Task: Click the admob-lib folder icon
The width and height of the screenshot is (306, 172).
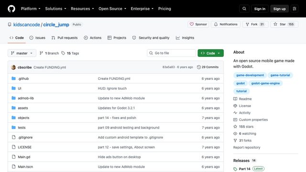Action: click(x=13, y=98)
